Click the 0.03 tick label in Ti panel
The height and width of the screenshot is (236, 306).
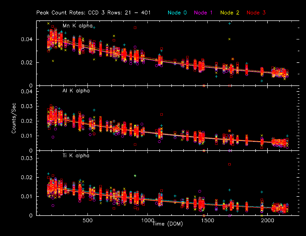(x=27, y=158)
